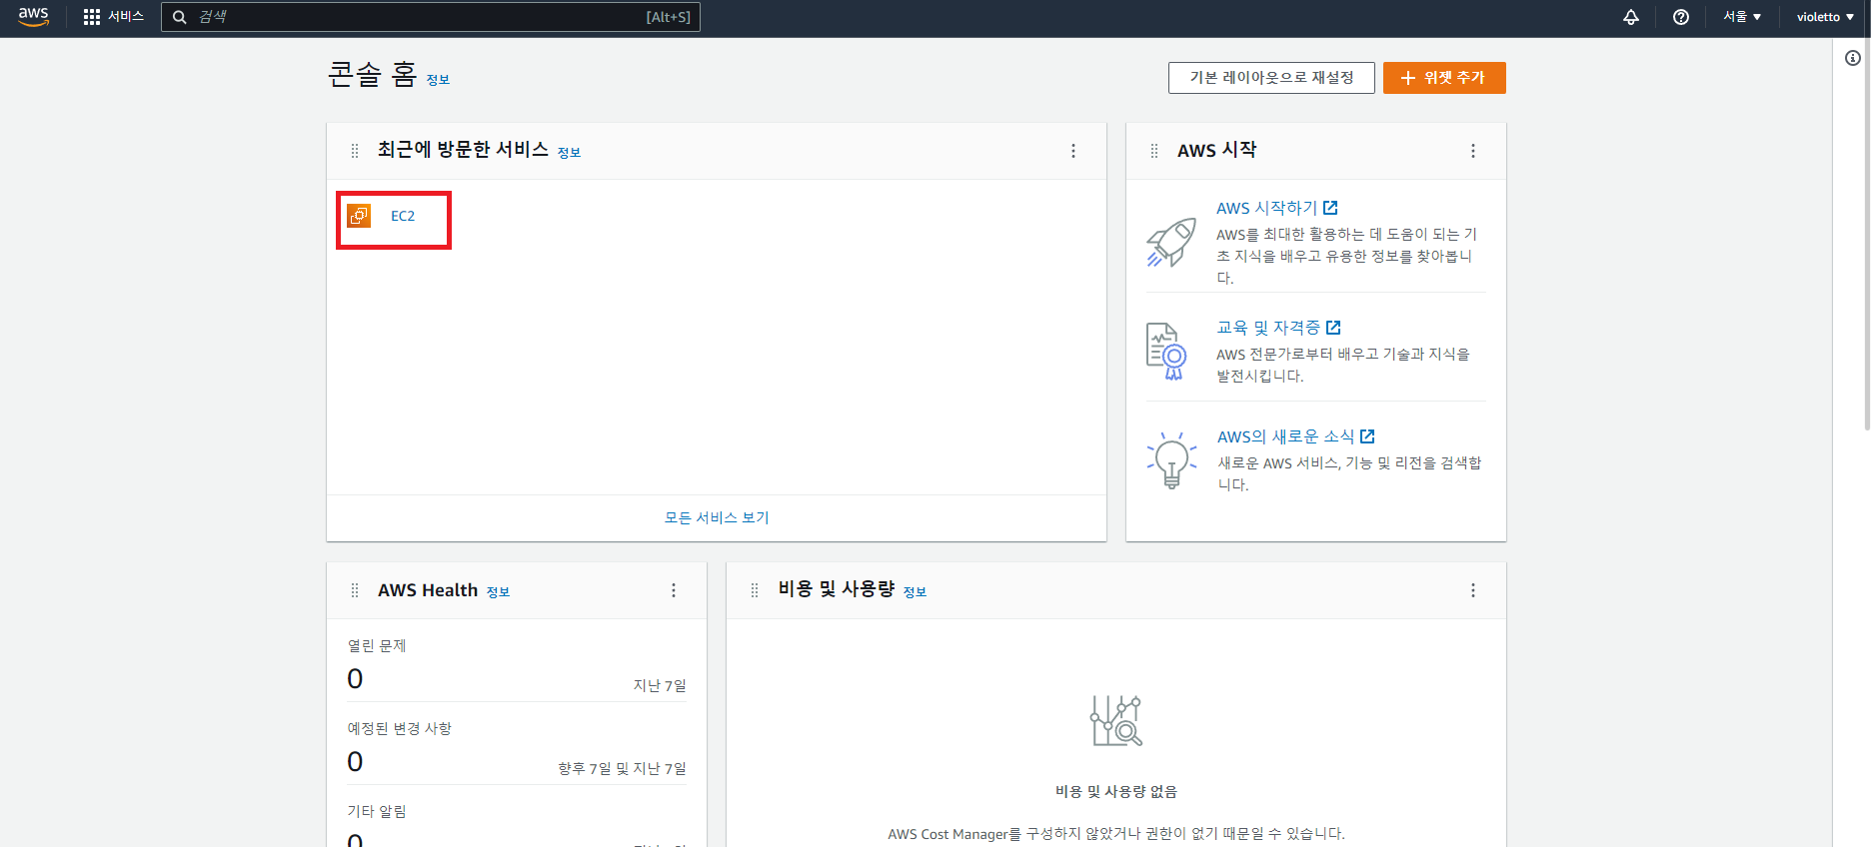Screen dimensions: 1871x847
Task: Open options menu of 최근에 방문한 서비스 widget
Action: pos(1073,151)
